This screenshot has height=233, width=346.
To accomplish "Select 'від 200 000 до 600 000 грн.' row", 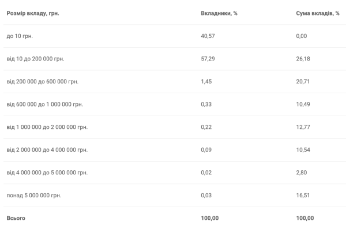I will [x=175, y=82].
